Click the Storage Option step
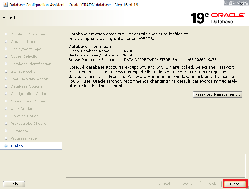 (24, 71)
